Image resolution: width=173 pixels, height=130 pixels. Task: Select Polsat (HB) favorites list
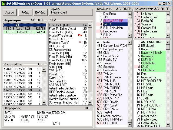coord(68,74)
